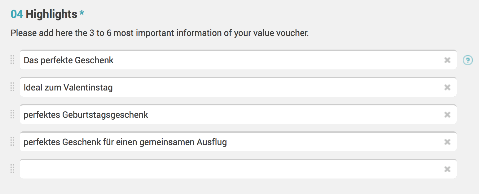Click into the 'gemeinsamen Ausflug' input
This screenshot has width=479, height=194.
pyautogui.click(x=238, y=142)
